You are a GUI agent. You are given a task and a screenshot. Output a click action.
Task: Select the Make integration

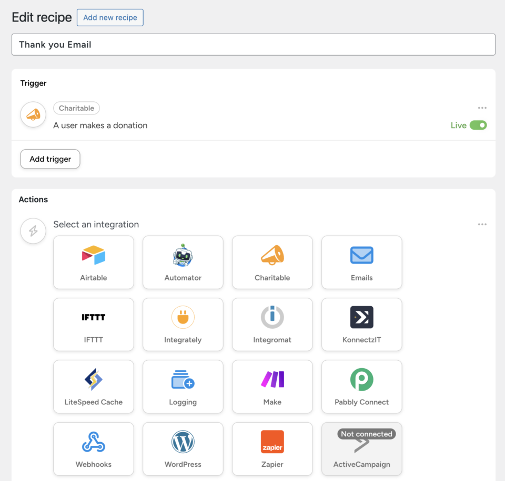click(272, 386)
